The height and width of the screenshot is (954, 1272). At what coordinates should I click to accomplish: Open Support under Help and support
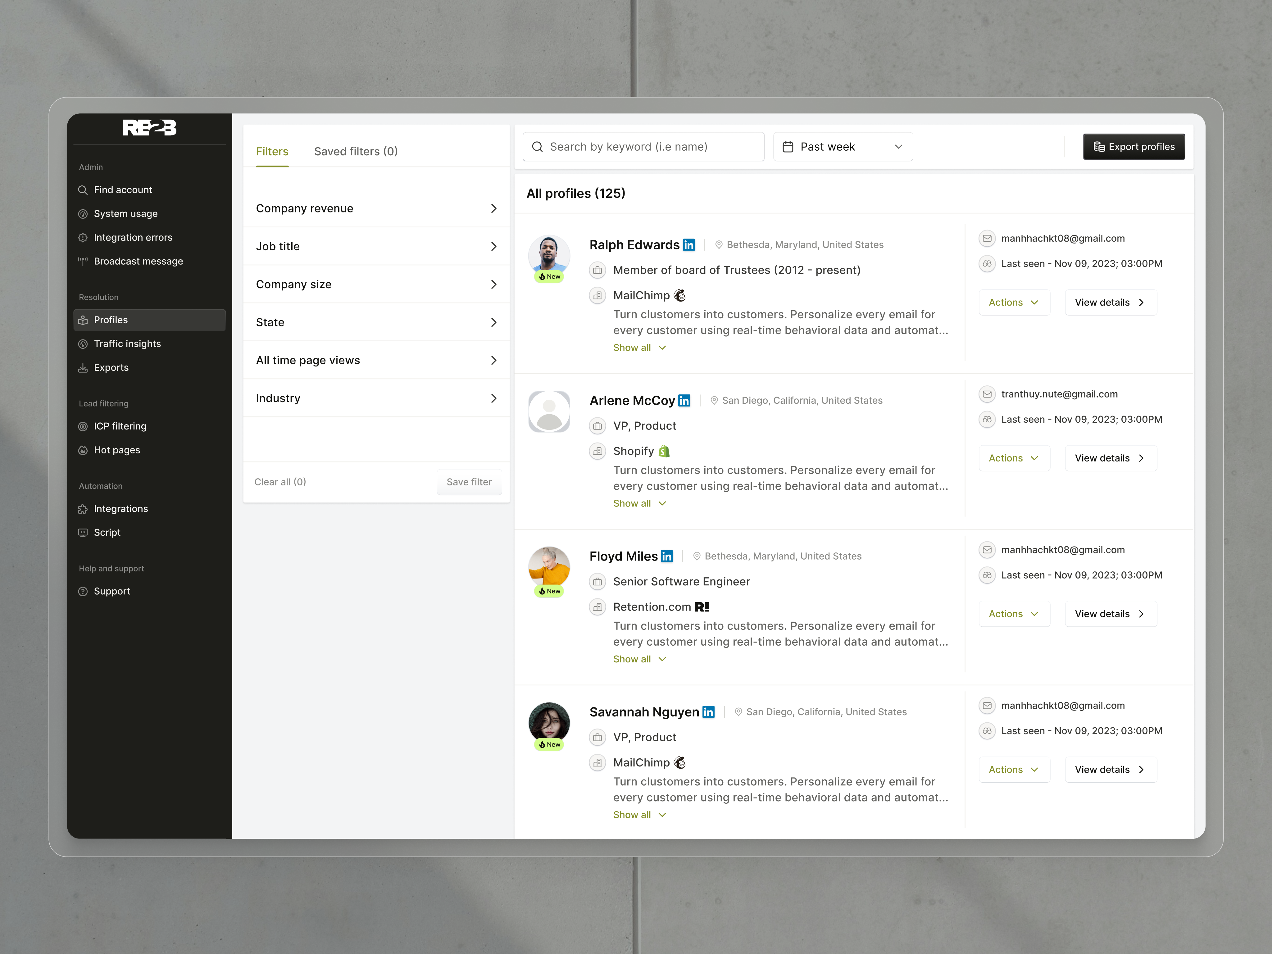click(x=111, y=591)
